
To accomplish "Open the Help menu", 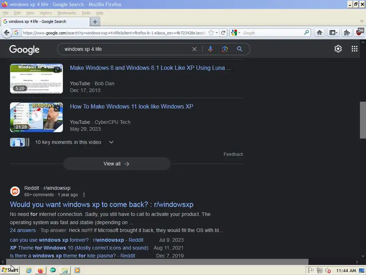I will click(100, 13).
